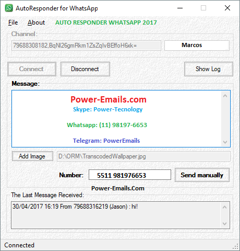Click down arrow in Last Message Received box

click(224, 223)
